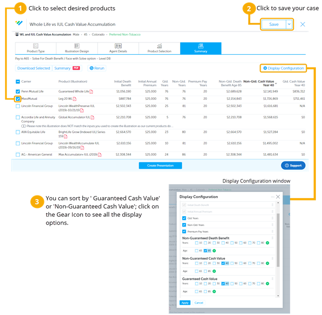Open PDF for Leg 20 WL illustration

(74, 99)
